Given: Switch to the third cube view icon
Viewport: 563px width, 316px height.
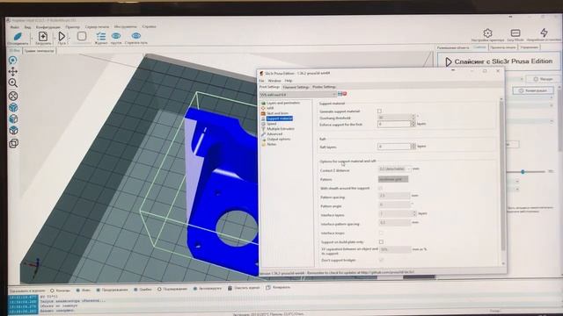Looking at the screenshot, I should coord(13,131).
